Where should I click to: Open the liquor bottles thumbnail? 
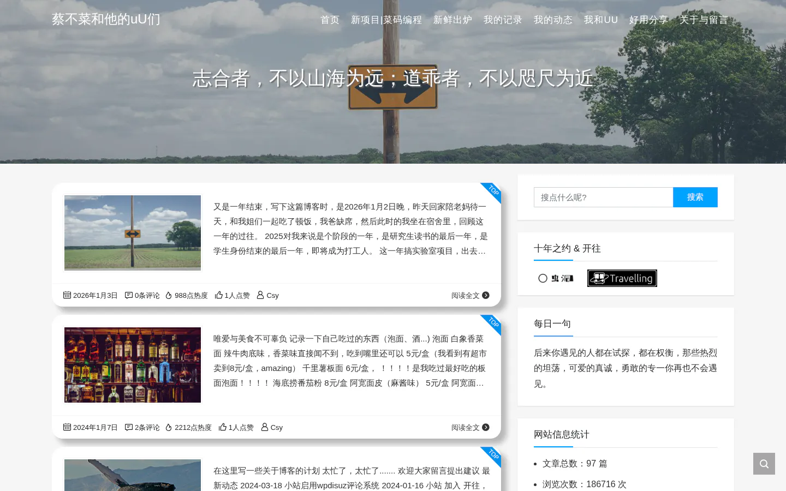(x=133, y=365)
